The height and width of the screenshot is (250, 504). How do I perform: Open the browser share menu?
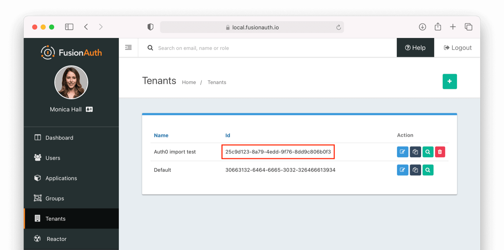438,26
